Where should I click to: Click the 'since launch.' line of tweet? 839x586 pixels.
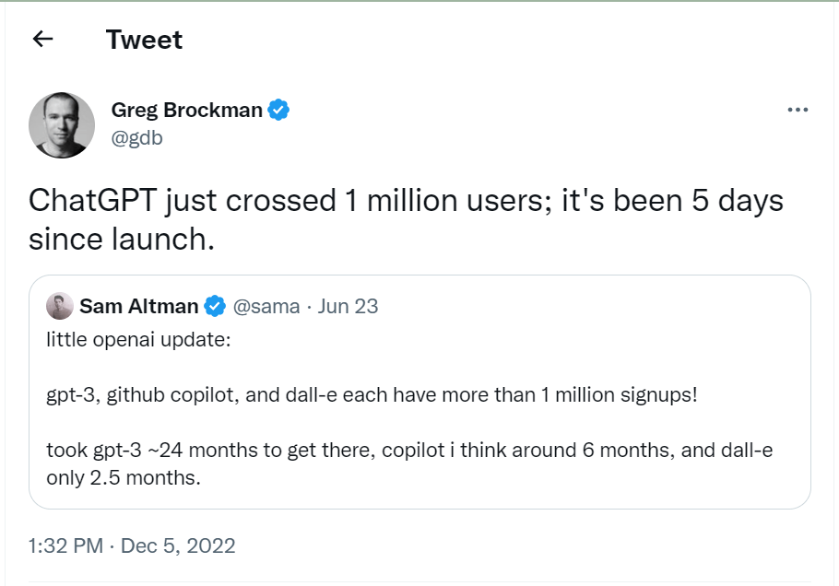(x=122, y=239)
